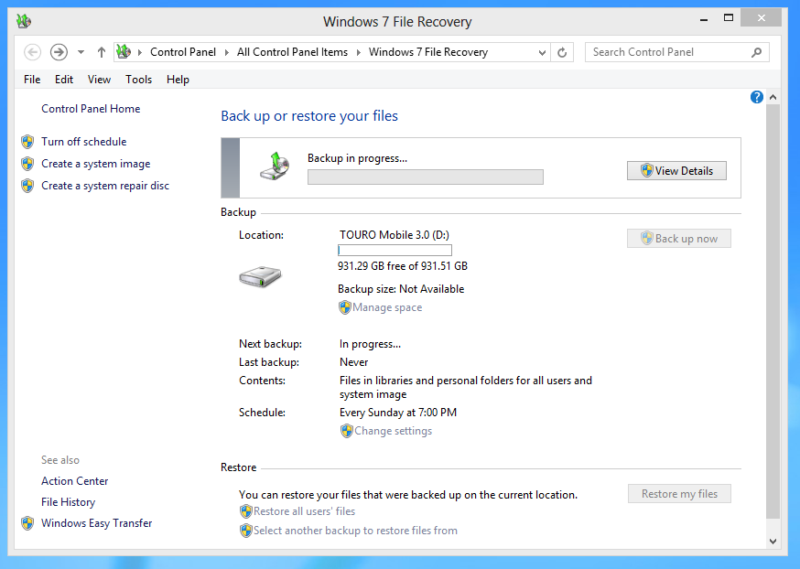Click the blue Help question mark icon
The height and width of the screenshot is (569, 800).
click(x=757, y=97)
